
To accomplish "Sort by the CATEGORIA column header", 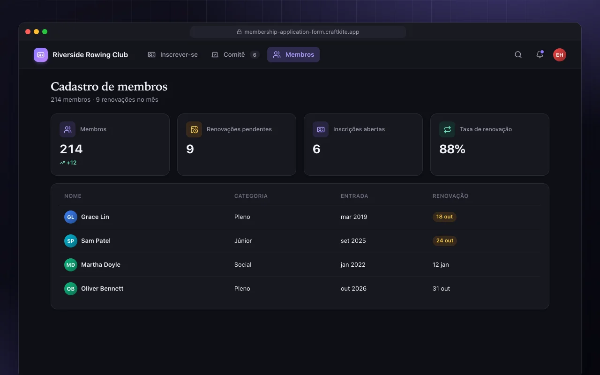I will (x=251, y=196).
